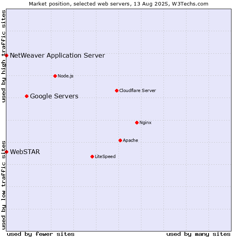
Task: Select the Google Servers data point
Action: [27, 96]
